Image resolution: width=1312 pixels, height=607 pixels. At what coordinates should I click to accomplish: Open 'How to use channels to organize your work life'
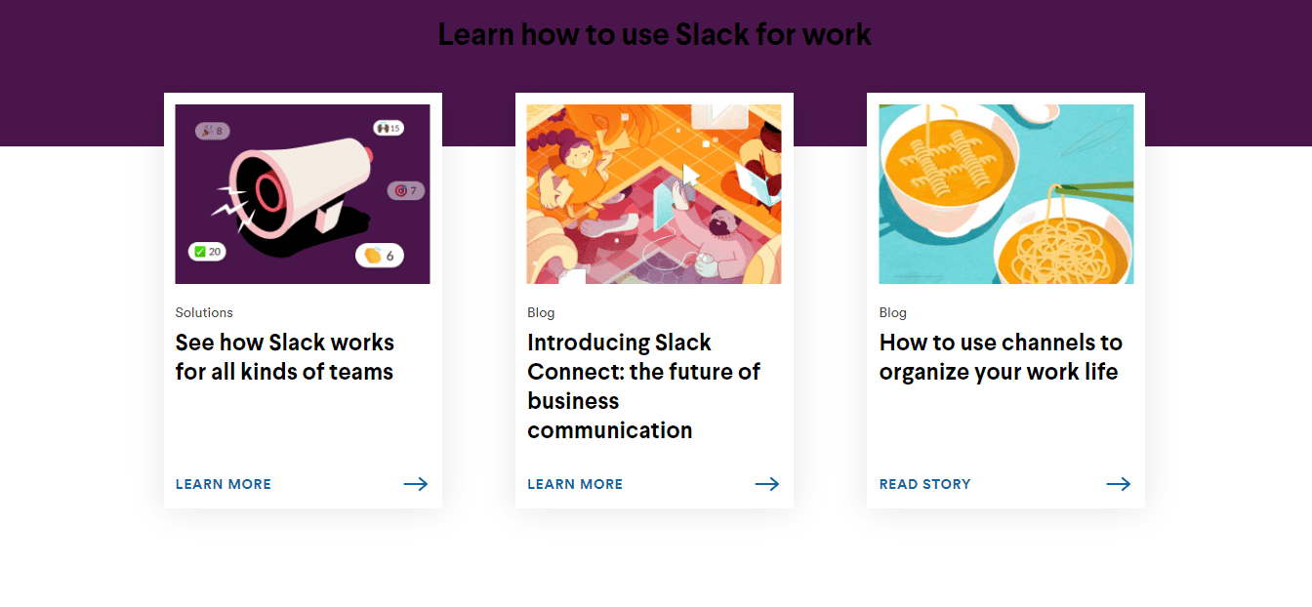[x=1001, y=356]
